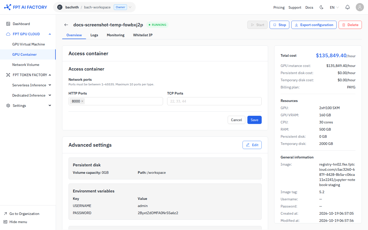Click the Hide menu panel icon

(x=5, y=222)
